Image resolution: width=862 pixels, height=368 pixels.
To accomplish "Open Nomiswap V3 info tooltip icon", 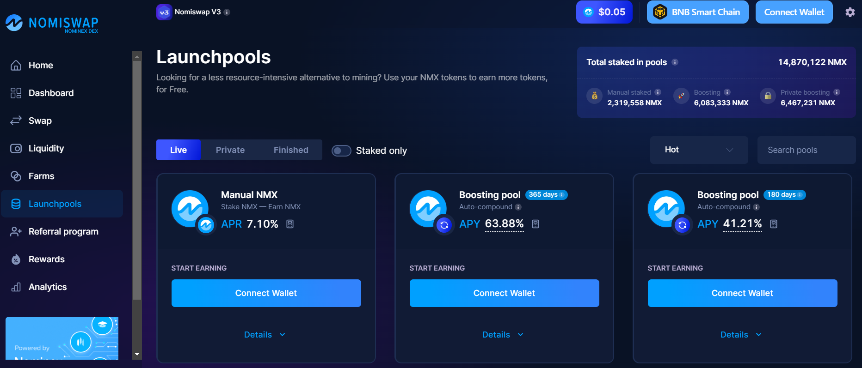I will [227, 12].
